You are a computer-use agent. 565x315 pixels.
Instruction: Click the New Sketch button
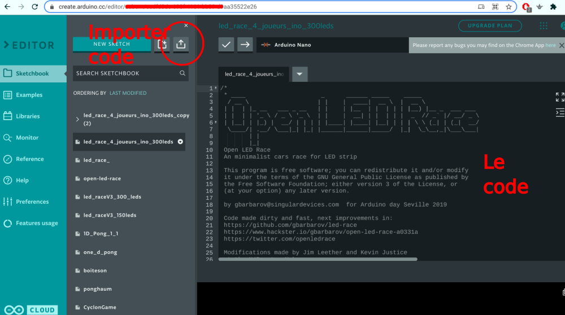tap(112, 44)
